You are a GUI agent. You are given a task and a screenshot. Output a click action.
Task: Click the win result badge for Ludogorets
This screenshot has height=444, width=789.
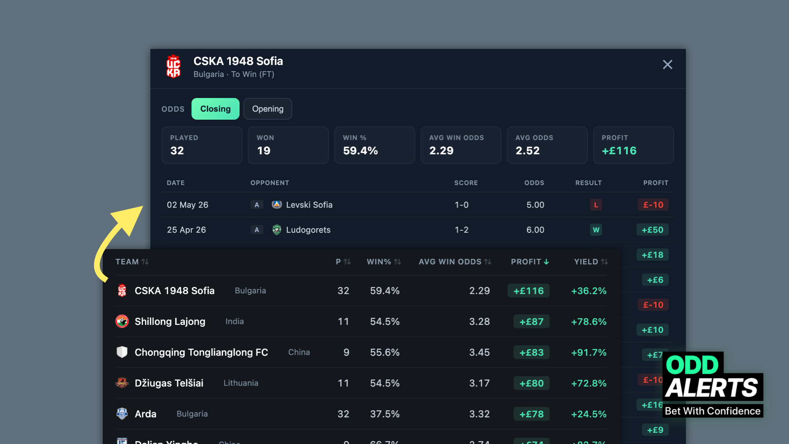coord(596,230)
